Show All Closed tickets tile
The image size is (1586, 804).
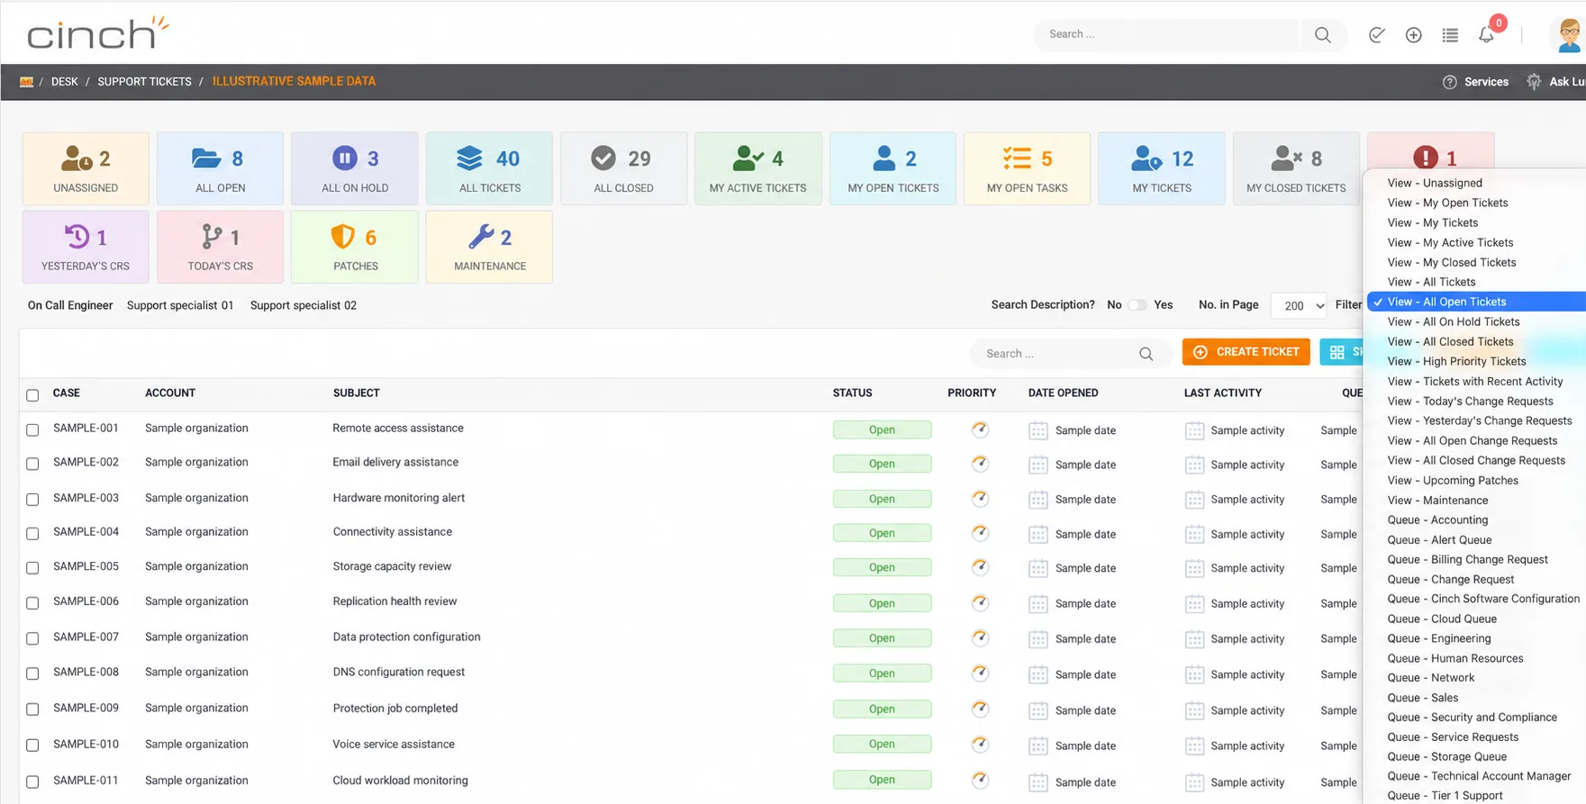(x=623, y=168)
